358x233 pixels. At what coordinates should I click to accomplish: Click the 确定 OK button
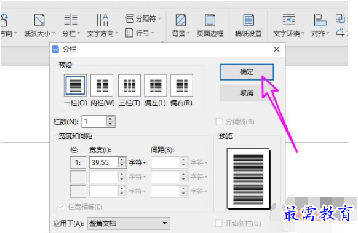pos(247,72)
